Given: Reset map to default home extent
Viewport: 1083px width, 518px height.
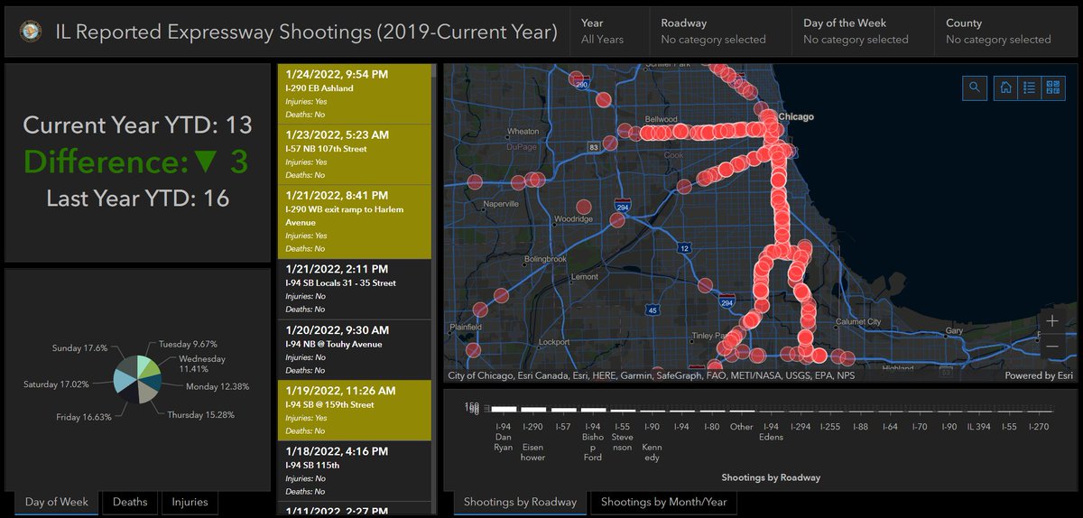Looking at the screenshot, I should coord(1005,88).
